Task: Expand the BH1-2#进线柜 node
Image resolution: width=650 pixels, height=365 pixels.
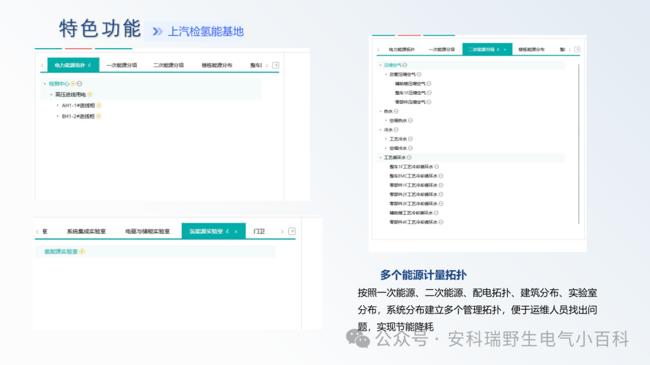Action: tap(58, 116)
